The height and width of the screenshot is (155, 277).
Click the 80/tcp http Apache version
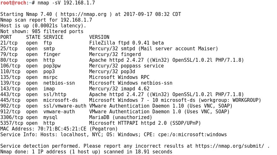click(166, 60)
